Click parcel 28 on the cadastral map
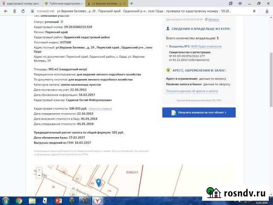 [x=53, y=187]
